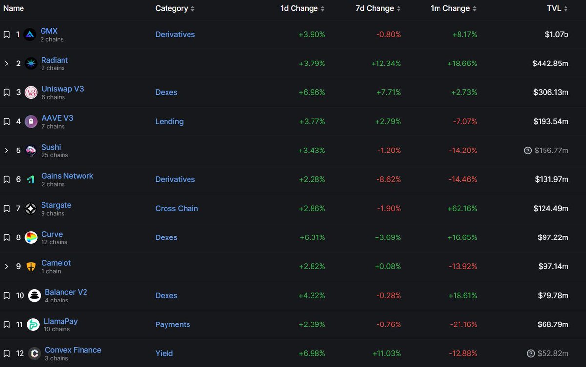Open the Stargate protocol link
Image resolution: width=586 pixels, height=367 pixels.
[56, 205]
